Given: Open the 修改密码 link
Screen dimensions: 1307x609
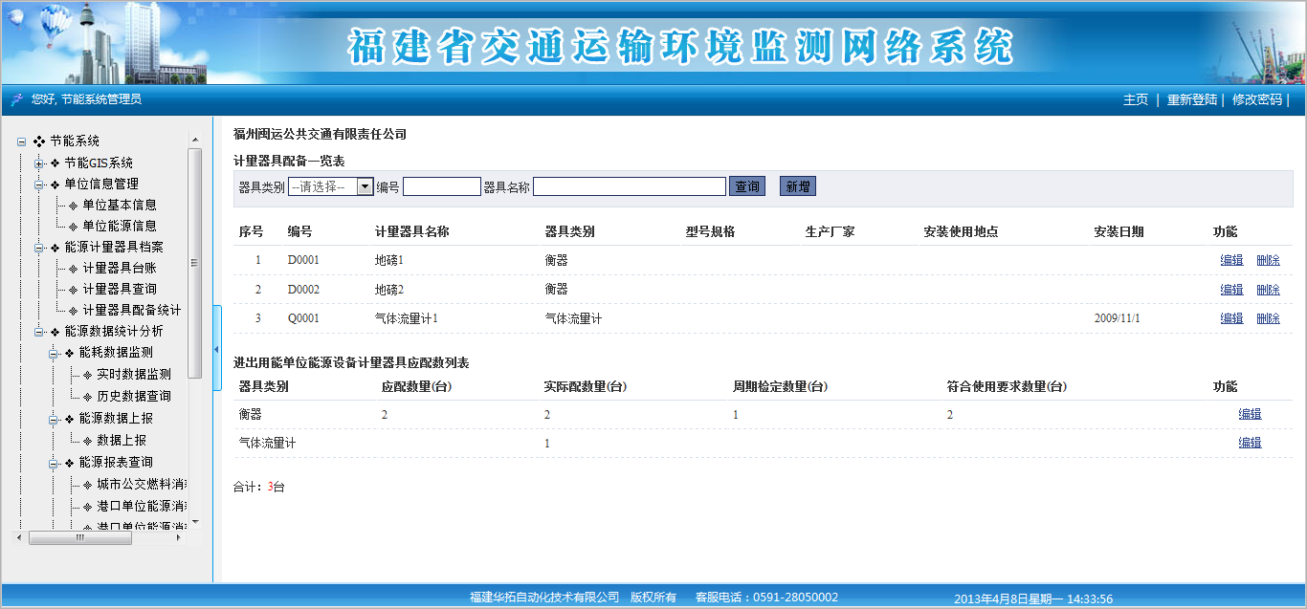Looking at the screenshot, I should pos(1257,99).
